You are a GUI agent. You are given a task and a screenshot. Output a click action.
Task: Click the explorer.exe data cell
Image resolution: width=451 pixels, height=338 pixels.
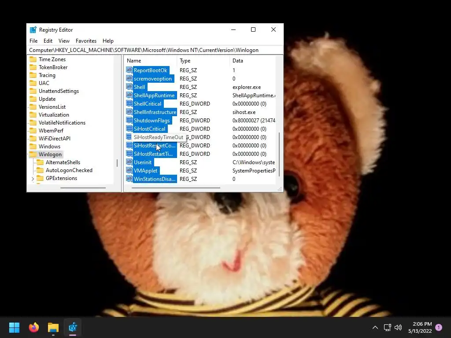(247, 87)
